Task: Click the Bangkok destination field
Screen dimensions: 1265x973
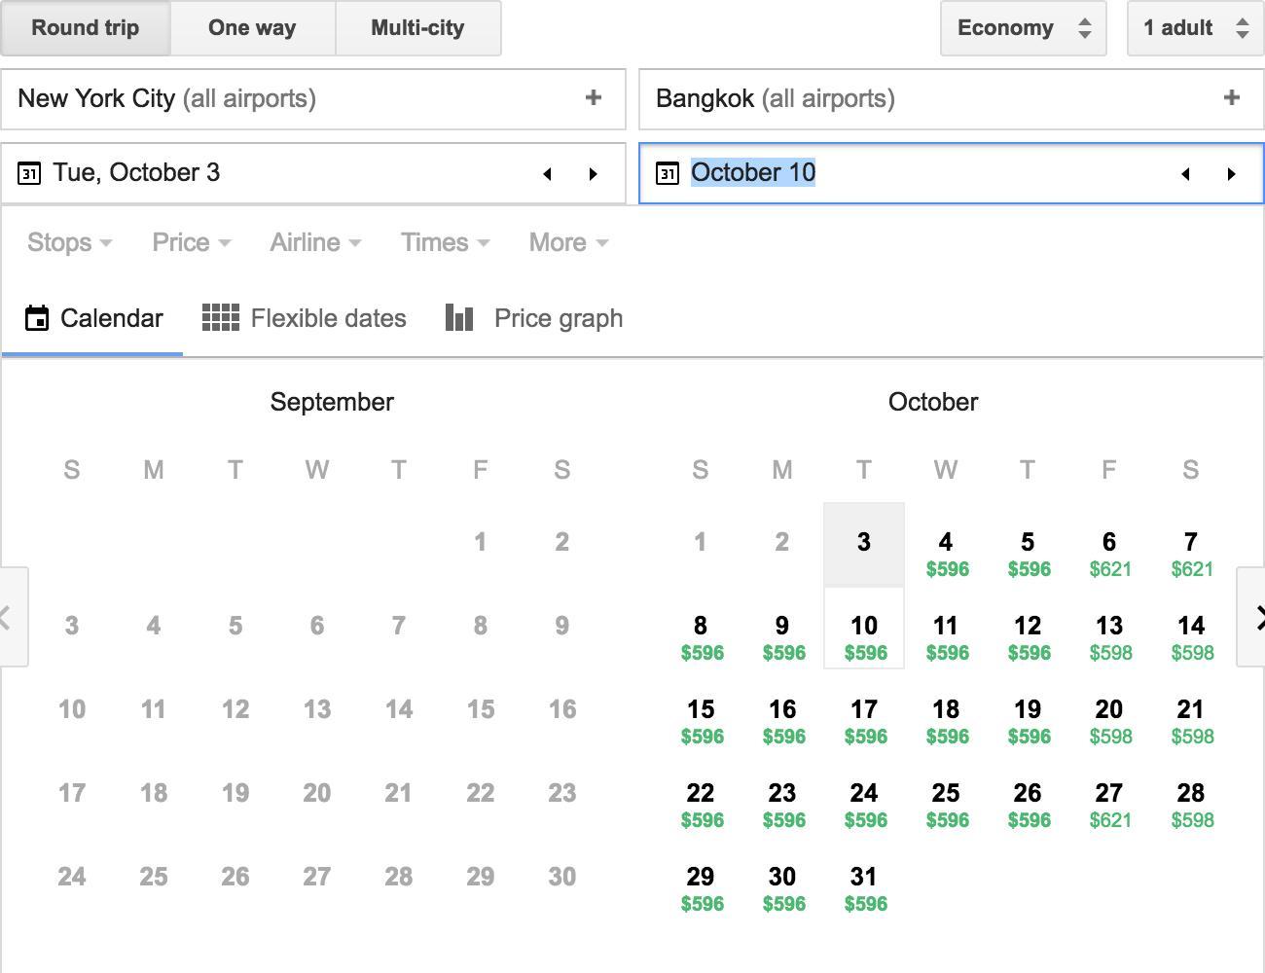Action: point(951,99)
